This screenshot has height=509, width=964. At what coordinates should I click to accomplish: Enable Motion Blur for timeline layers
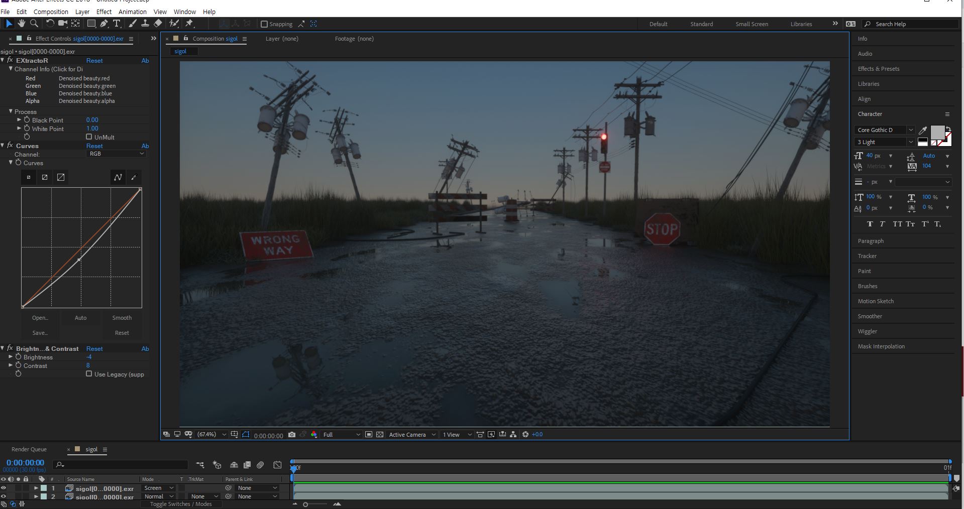pyautogui.click(x=260, y=465)
